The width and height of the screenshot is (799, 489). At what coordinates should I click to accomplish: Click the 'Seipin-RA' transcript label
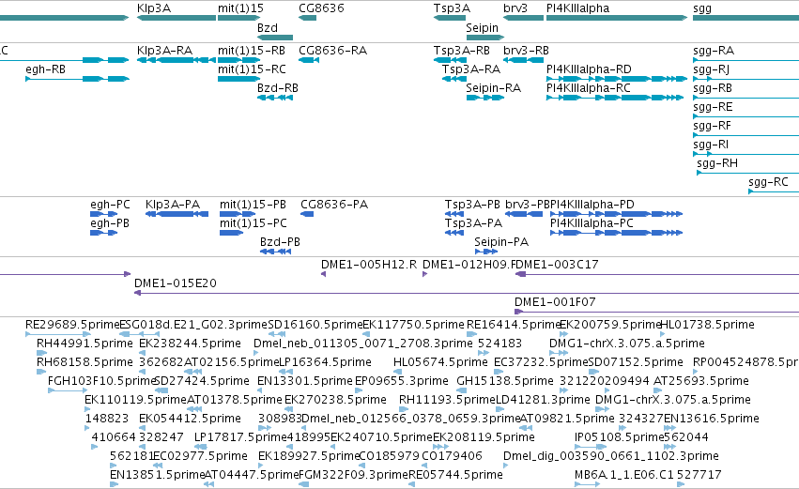(493, 88)
